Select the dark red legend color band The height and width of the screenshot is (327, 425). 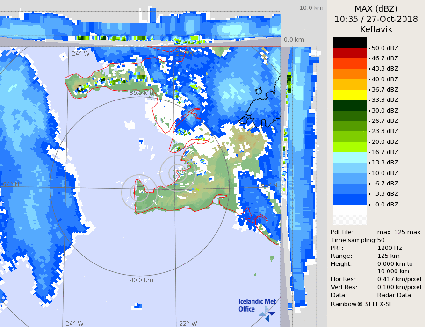pyautogui.click(x=350, y=53)
